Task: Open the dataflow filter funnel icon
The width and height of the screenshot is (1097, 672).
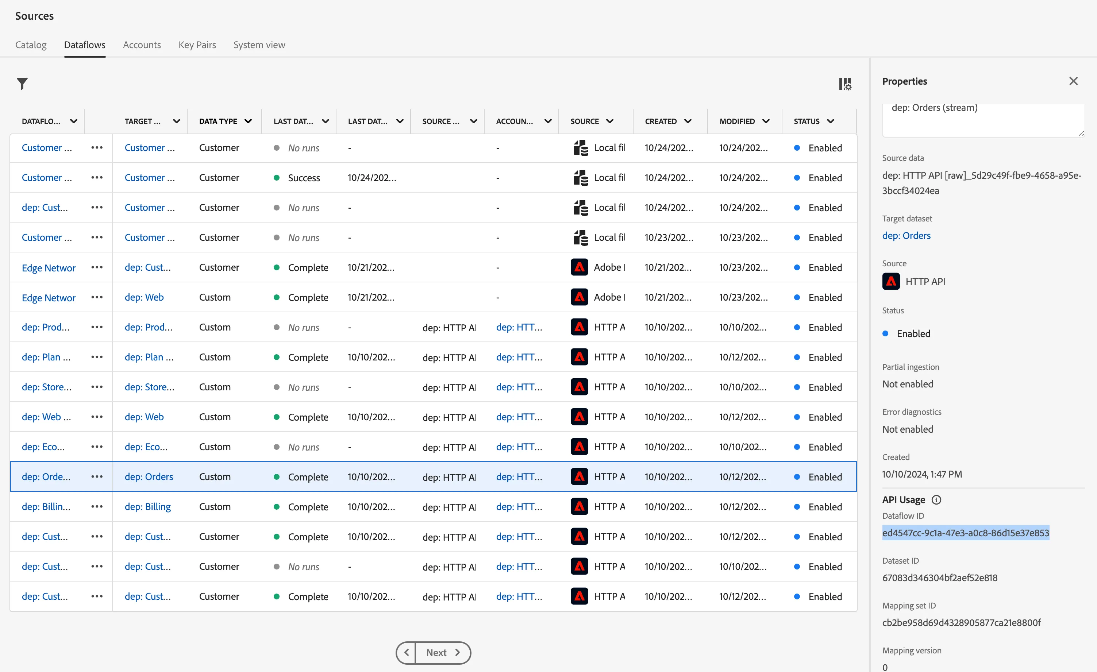Action: (22, 84)
